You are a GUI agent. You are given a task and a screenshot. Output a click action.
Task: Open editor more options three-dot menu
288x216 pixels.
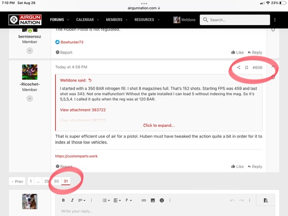(x=249, y=200)
